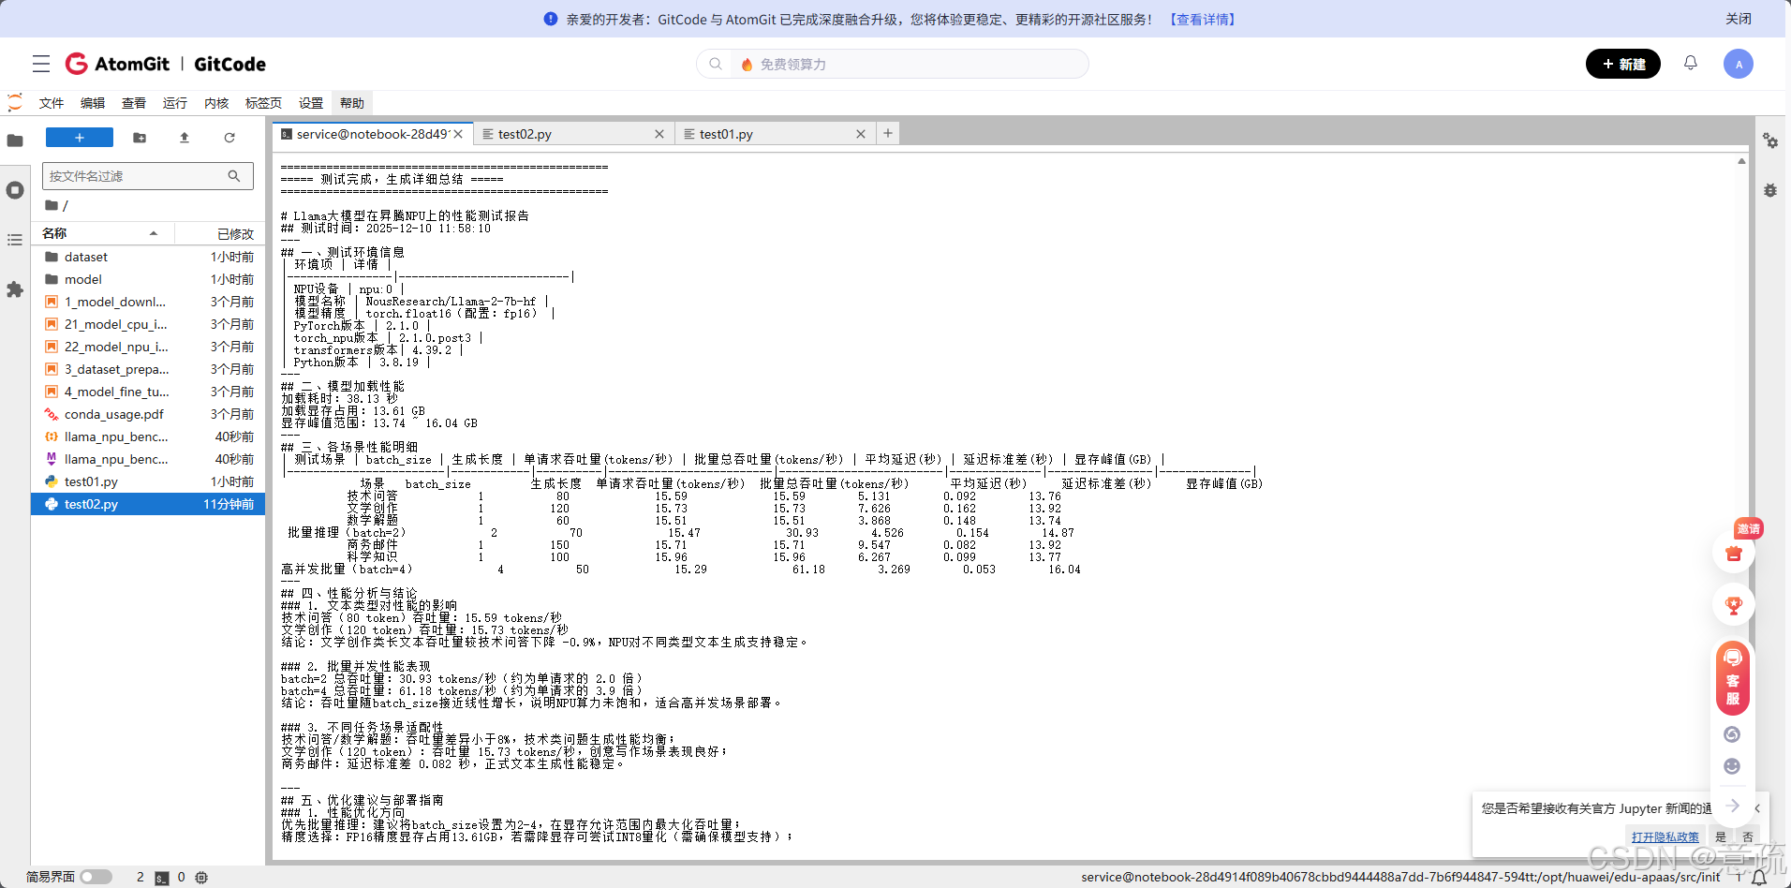Open the 查看 menu

(134, 103)
